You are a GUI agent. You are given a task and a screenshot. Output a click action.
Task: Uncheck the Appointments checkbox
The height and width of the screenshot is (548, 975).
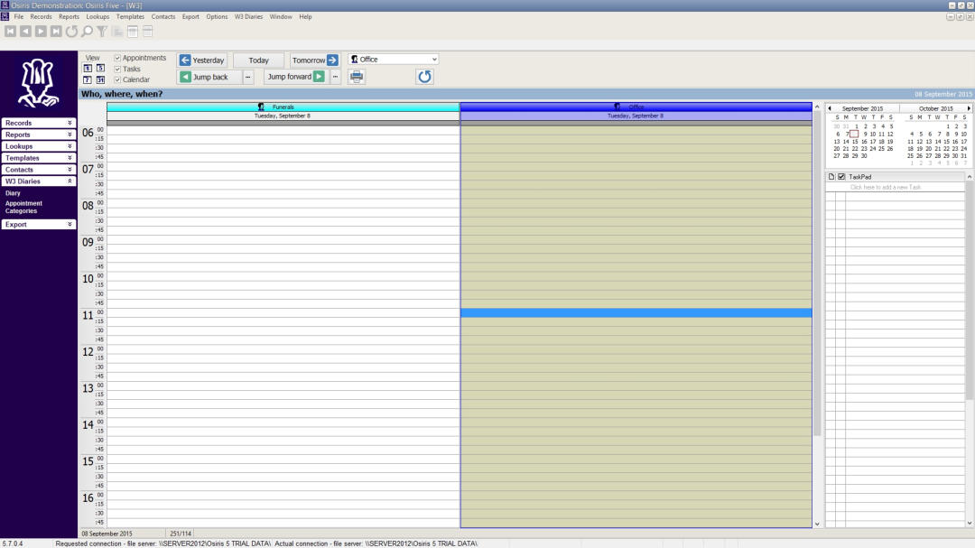117,59
